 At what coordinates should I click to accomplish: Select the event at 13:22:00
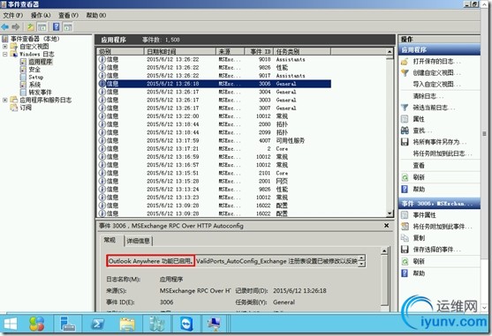[x=214, y=116]
